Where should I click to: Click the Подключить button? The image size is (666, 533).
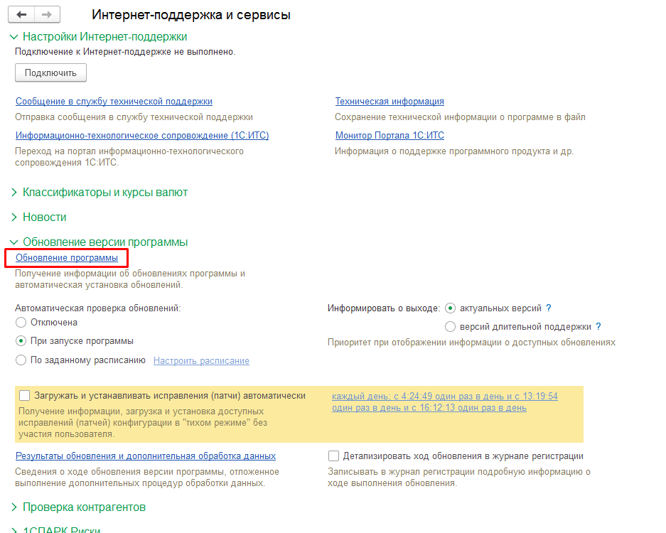(x=50, y=72)
